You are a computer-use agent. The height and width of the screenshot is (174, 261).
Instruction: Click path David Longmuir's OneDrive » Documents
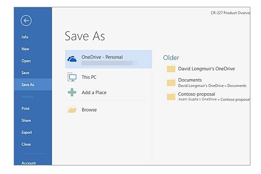[x=212, y=86]
